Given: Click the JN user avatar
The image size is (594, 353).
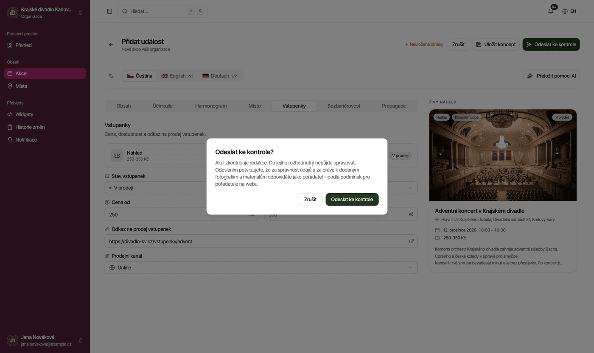Looking at the screenshot, I should tap(13, 340).
